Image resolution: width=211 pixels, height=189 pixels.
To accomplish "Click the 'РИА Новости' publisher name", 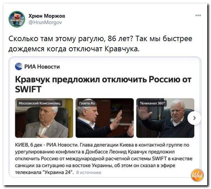I will (x=42, y=67).
